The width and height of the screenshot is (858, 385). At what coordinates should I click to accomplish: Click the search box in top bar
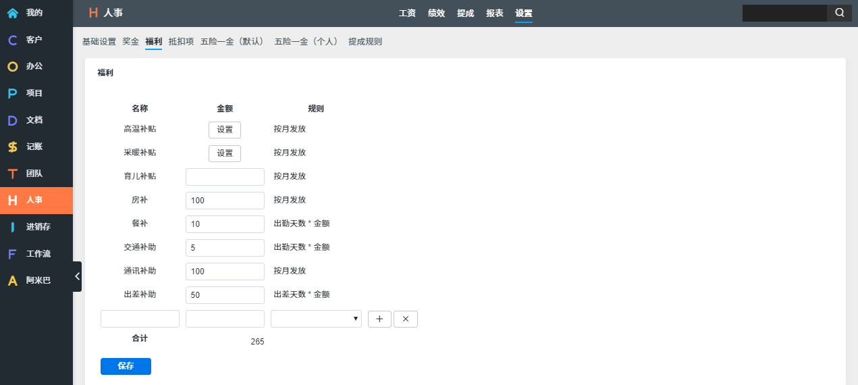tap(784, 13)
